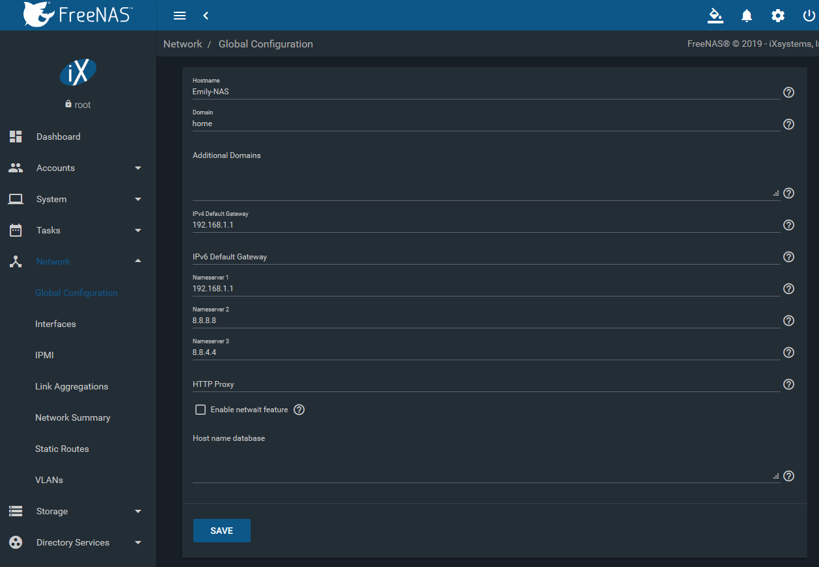The width and height of the screenshot is (819, 567).
Task: Click the iX logo in sidebar
Action: 78,73
